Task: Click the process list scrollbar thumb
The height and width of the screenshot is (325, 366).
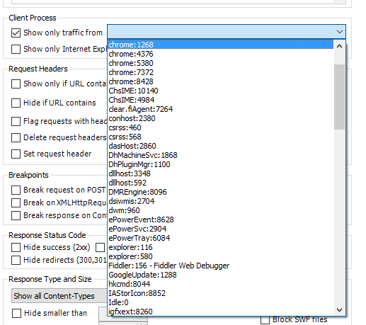Action: [x=339, y=97]
